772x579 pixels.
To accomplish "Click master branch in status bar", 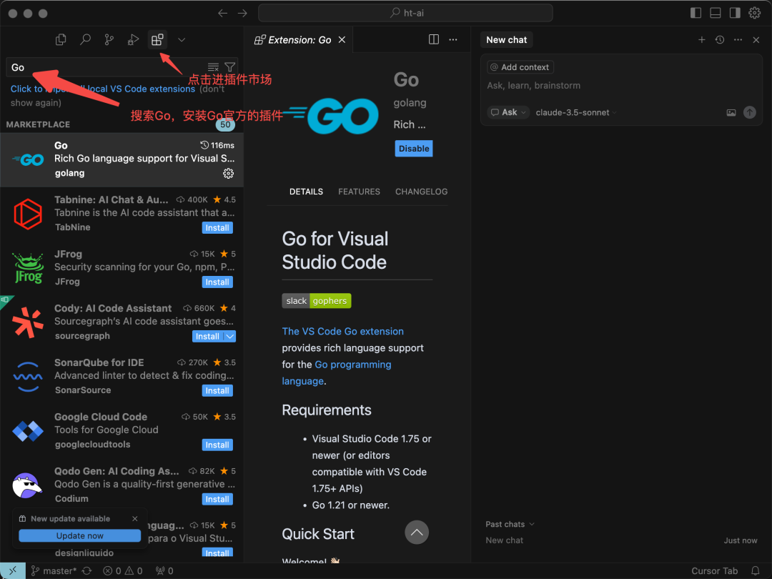I will coord(54,570).
